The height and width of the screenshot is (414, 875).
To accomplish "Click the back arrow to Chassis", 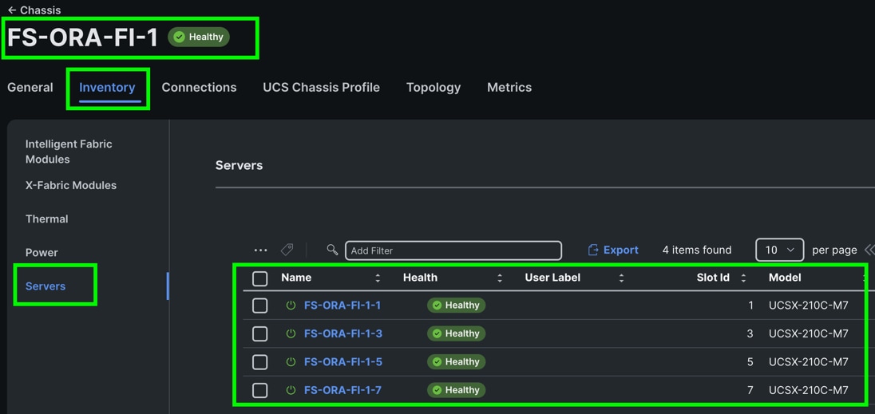I will pos(12,10).
